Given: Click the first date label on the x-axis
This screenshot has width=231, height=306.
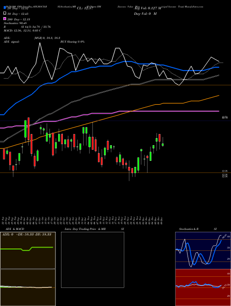Looking at the screenshot, I should click(x=3, y=220).
